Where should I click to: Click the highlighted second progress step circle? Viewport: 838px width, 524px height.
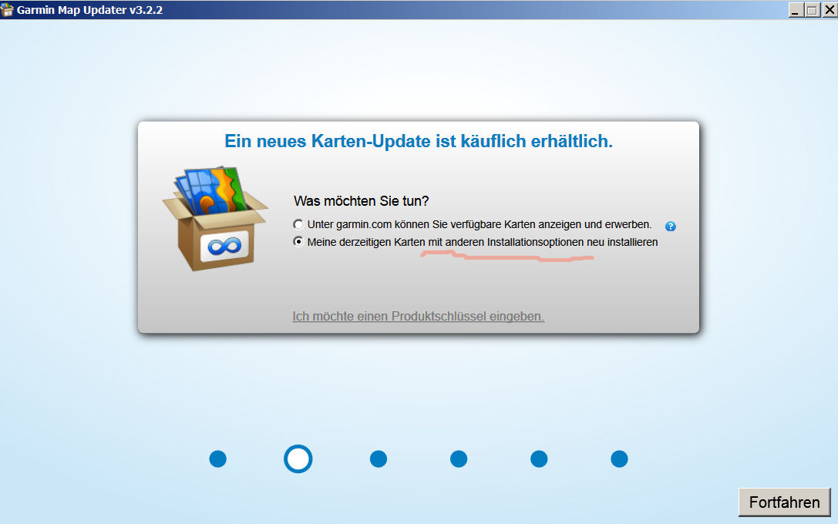[298, 459]
